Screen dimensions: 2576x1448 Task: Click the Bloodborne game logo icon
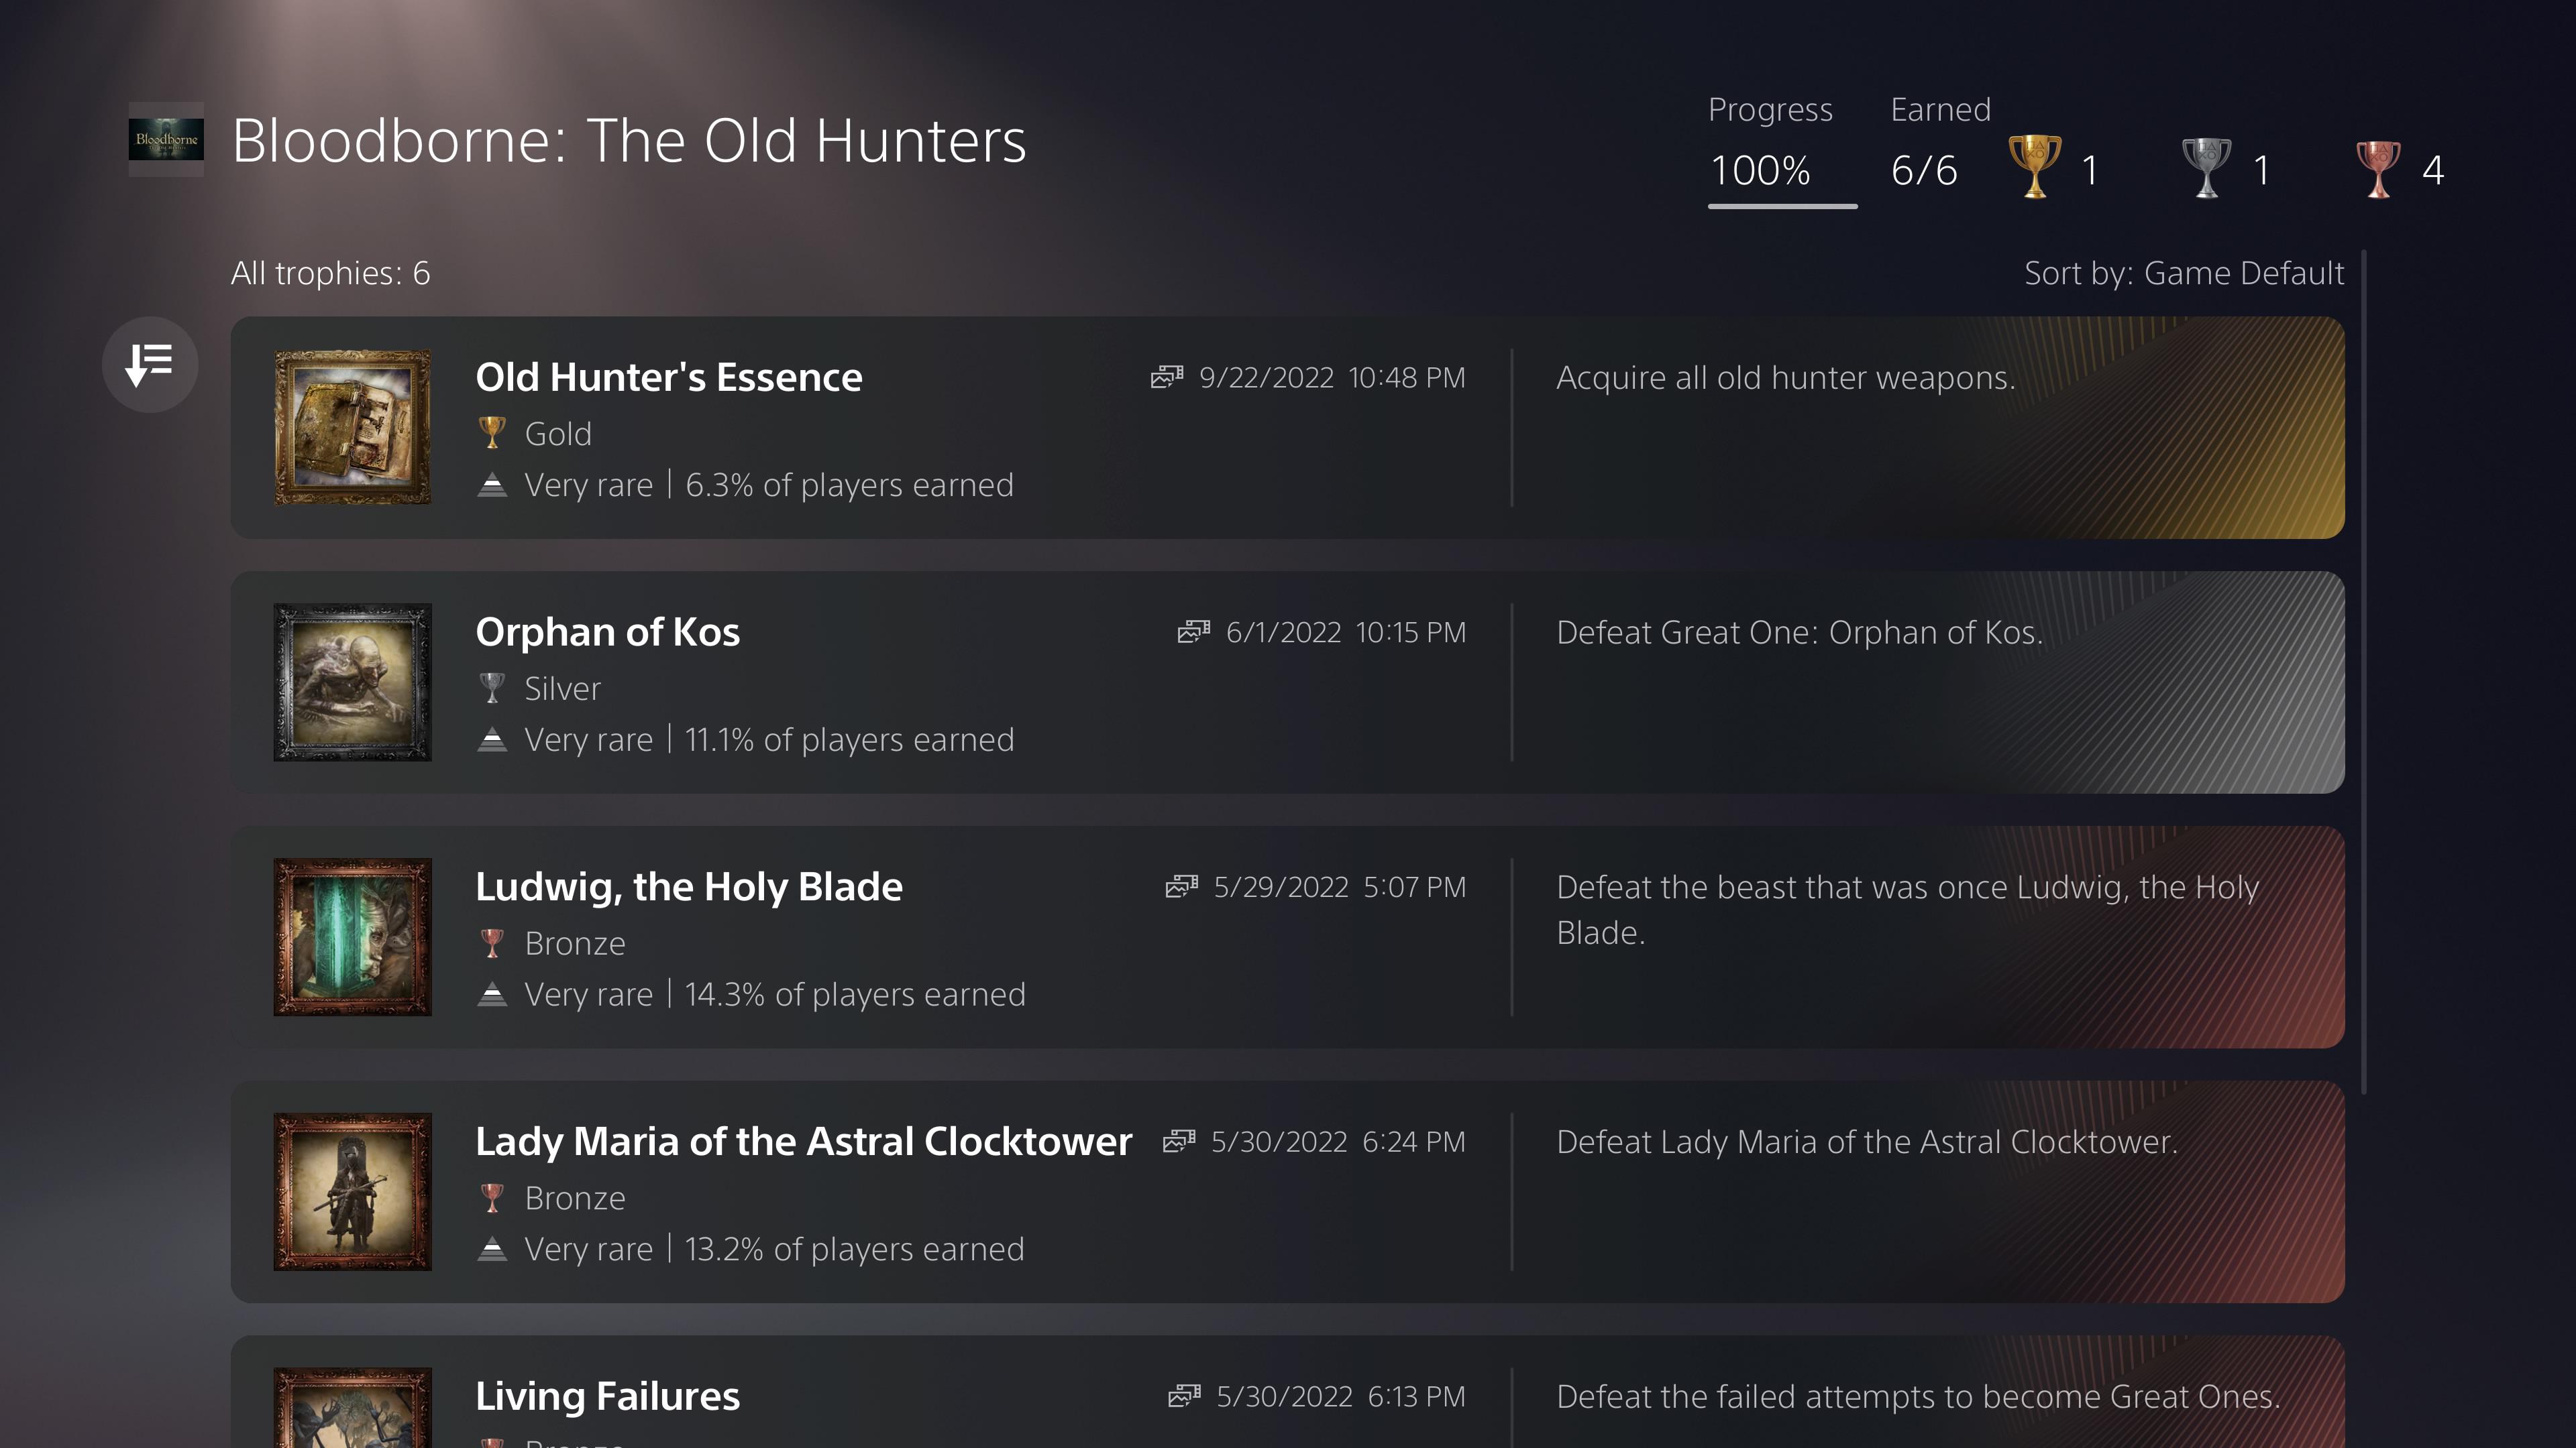(x=166, y=140)
